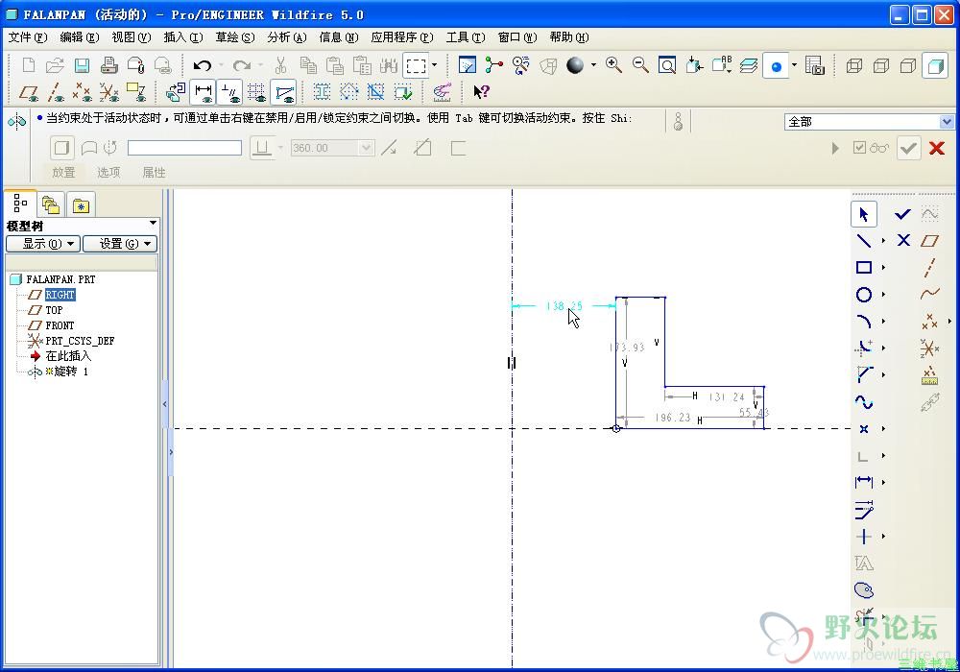Select the sketcher Point tool
The height and width of the screenshot is (672, 960).
pyautogui.click(x=863, y=429)
